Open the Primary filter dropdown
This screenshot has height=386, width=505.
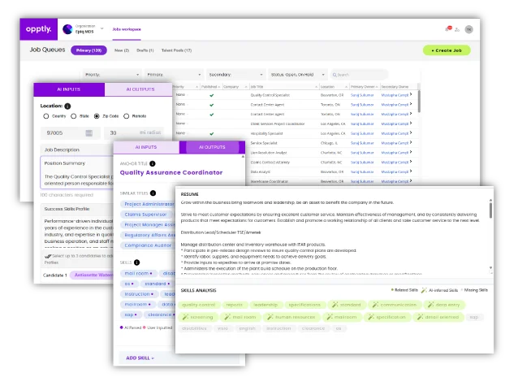click(x=174, y=75)
